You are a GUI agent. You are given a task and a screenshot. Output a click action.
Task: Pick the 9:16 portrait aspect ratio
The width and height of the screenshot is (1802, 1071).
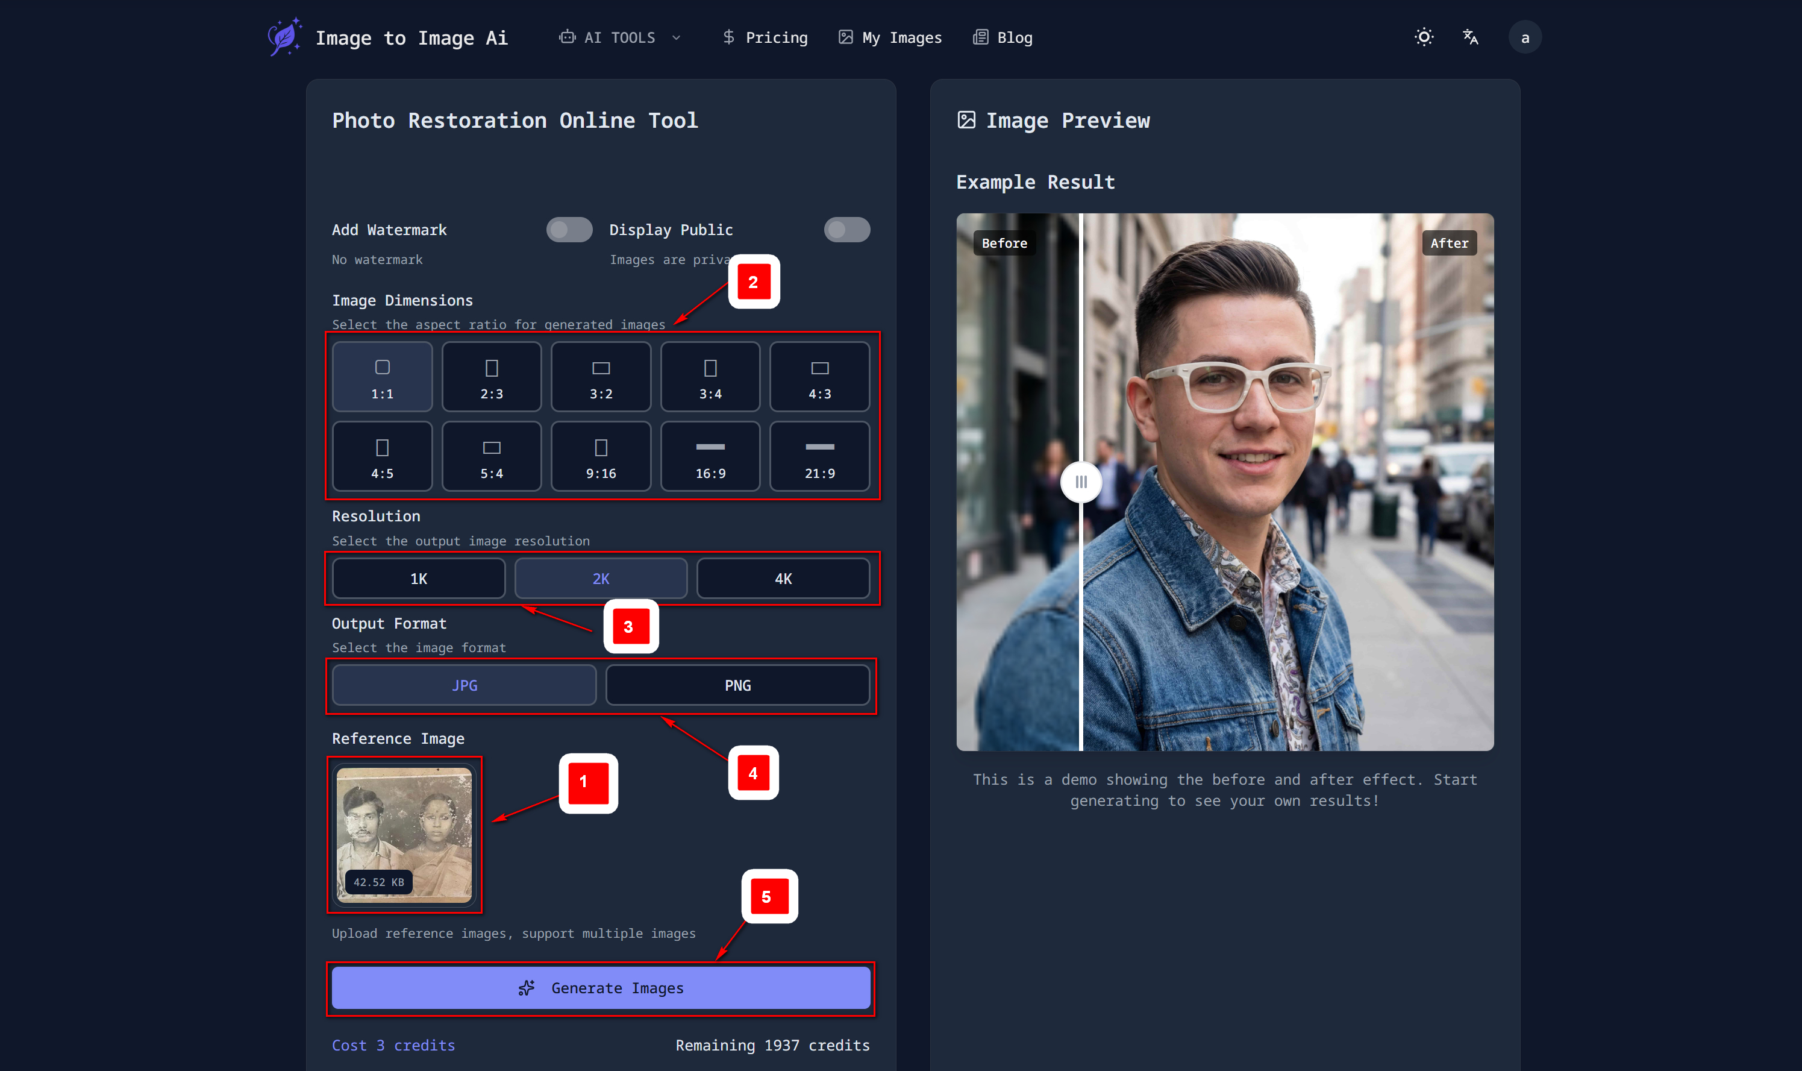point(600,457)
